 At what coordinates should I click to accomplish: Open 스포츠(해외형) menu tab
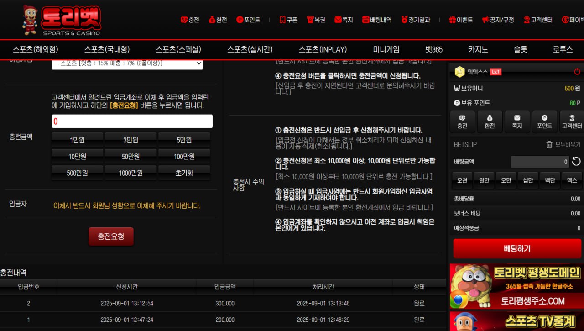36,49
